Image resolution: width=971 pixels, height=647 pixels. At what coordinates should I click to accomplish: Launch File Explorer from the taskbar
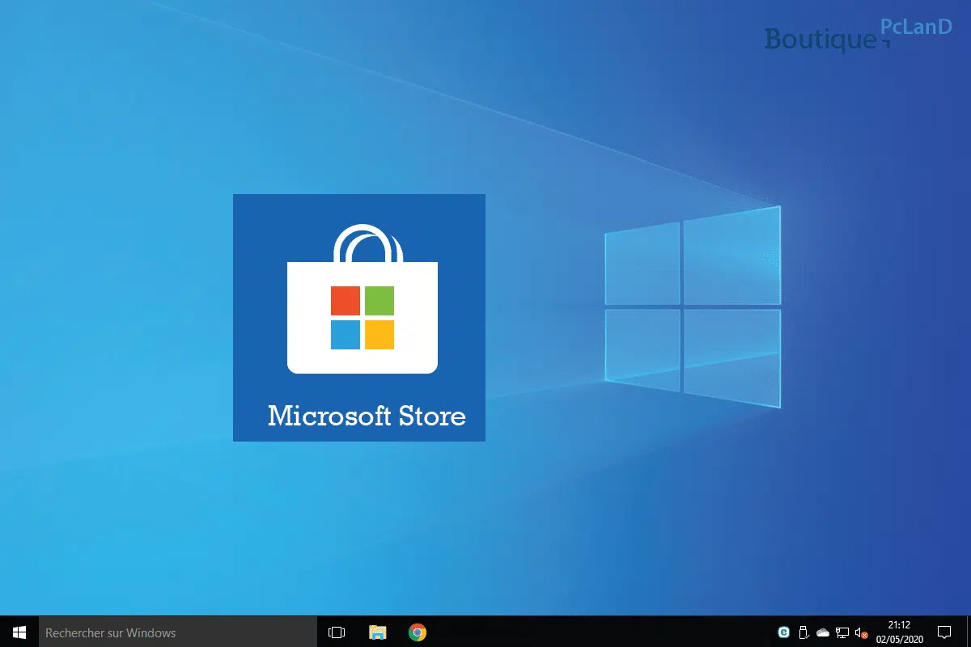tap(377, 632)
